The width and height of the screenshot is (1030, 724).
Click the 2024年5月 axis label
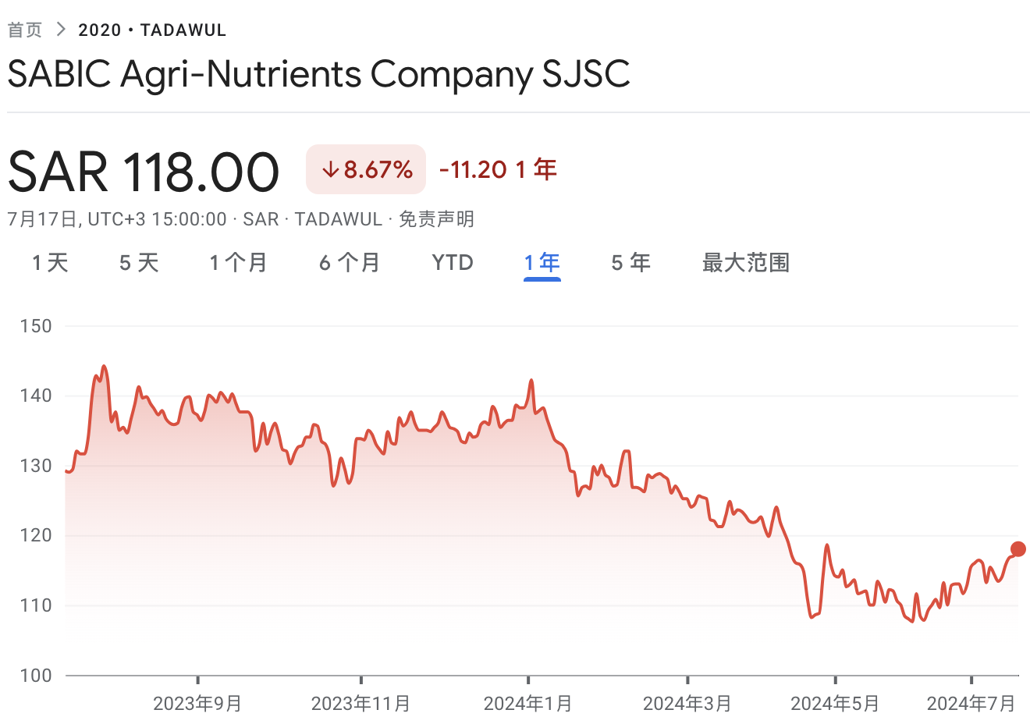(x=835, y=704)
